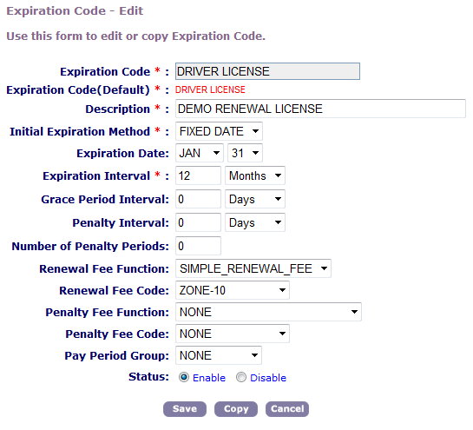Viewport: 473px width, 430px height.
Task: Focus the Description text field
Action: click(x=320, y=109)
